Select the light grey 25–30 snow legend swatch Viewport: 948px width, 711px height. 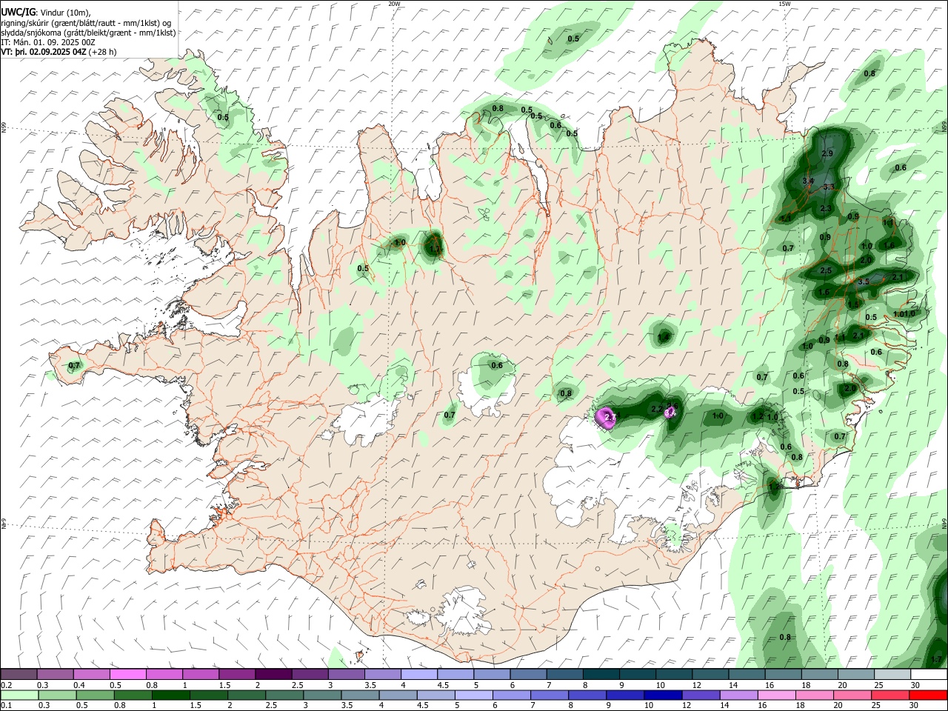pyautogui.click(x=892, y=675)
